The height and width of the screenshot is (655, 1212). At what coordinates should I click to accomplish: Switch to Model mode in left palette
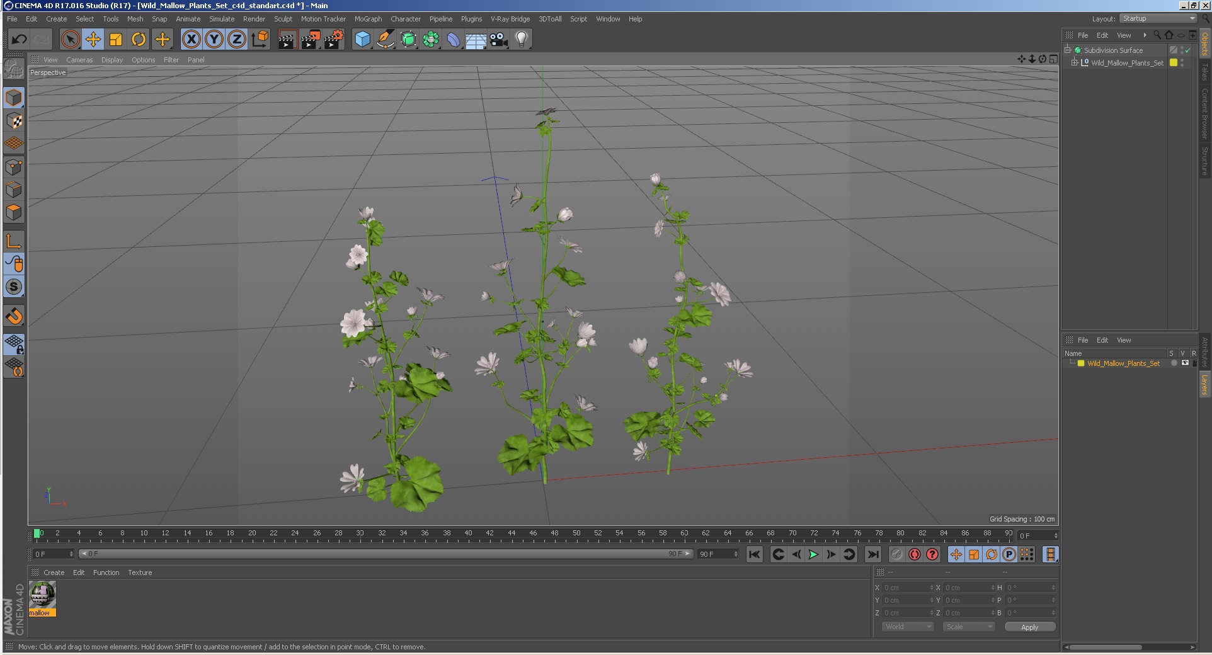(x=14, y=98)
